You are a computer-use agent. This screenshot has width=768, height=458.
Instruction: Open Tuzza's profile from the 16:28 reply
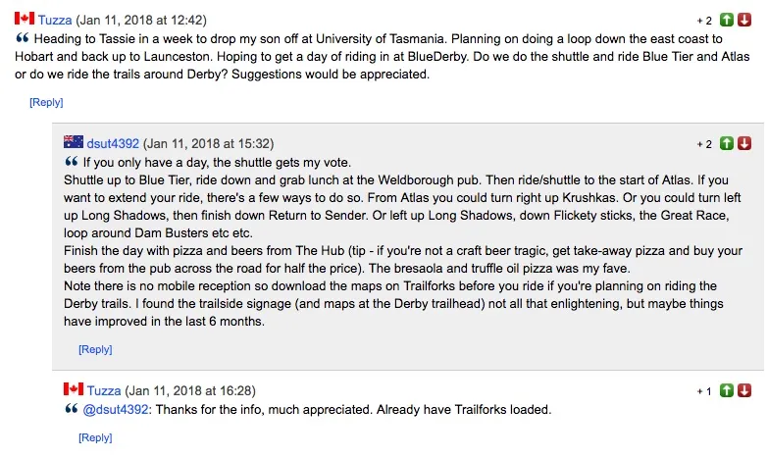click(104, 391)
